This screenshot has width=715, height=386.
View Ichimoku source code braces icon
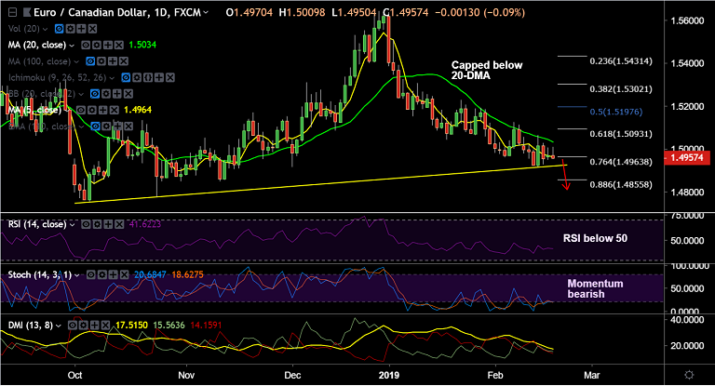pyautogui.click(x=148, y=78)
